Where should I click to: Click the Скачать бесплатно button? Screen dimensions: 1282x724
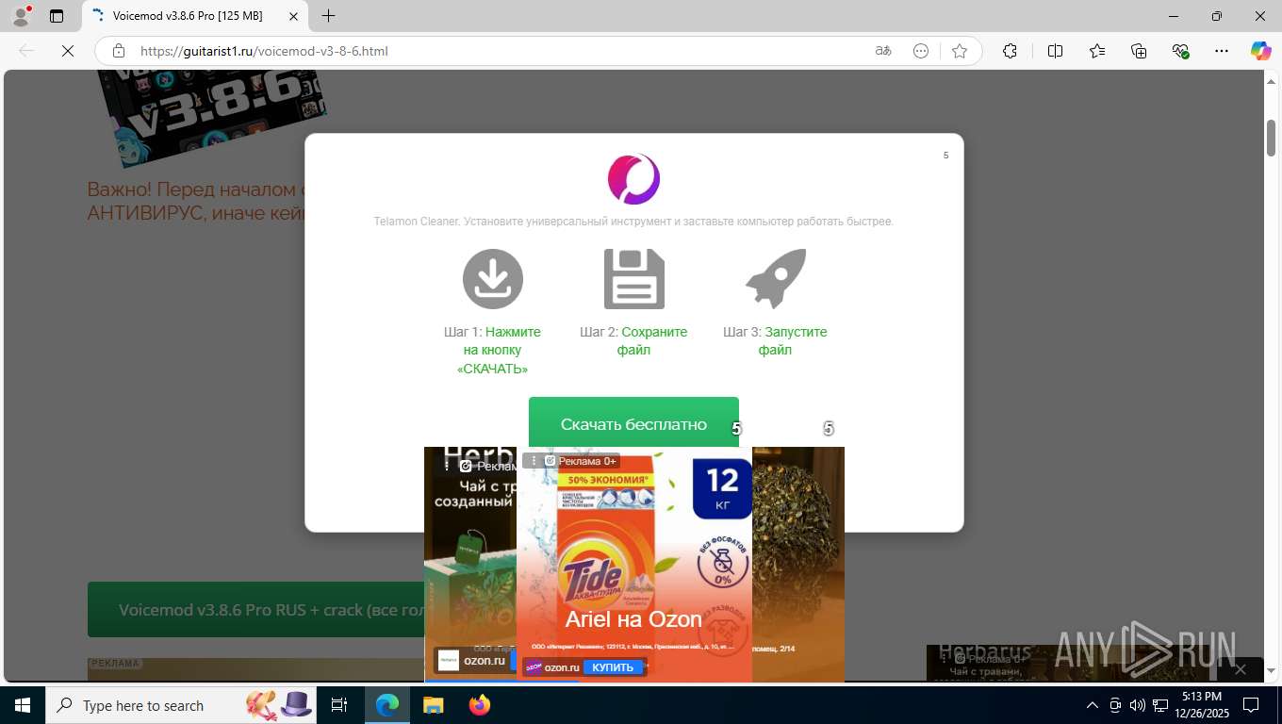coord(633,422)
